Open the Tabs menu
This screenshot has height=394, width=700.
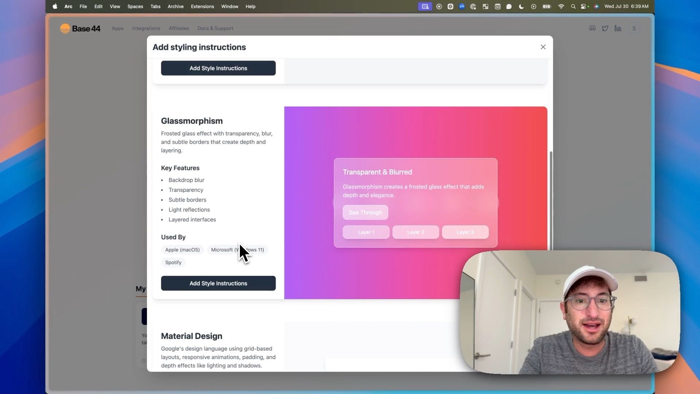(x=155, y=6)
